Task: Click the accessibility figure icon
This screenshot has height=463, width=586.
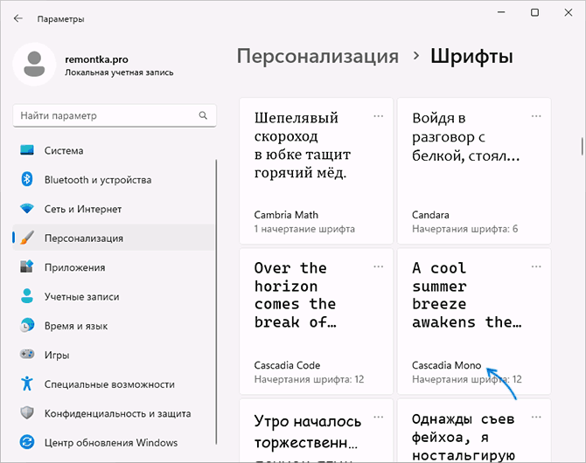Action: pos(27,384)
